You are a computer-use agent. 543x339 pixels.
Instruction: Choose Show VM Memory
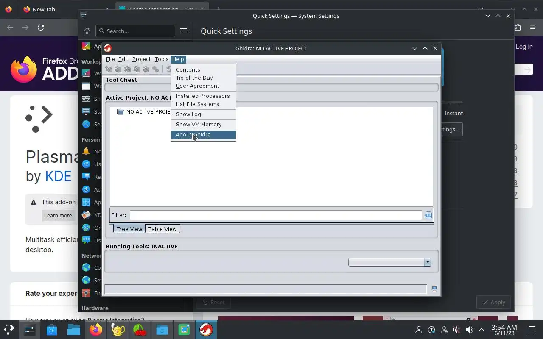tap(203, 125)
